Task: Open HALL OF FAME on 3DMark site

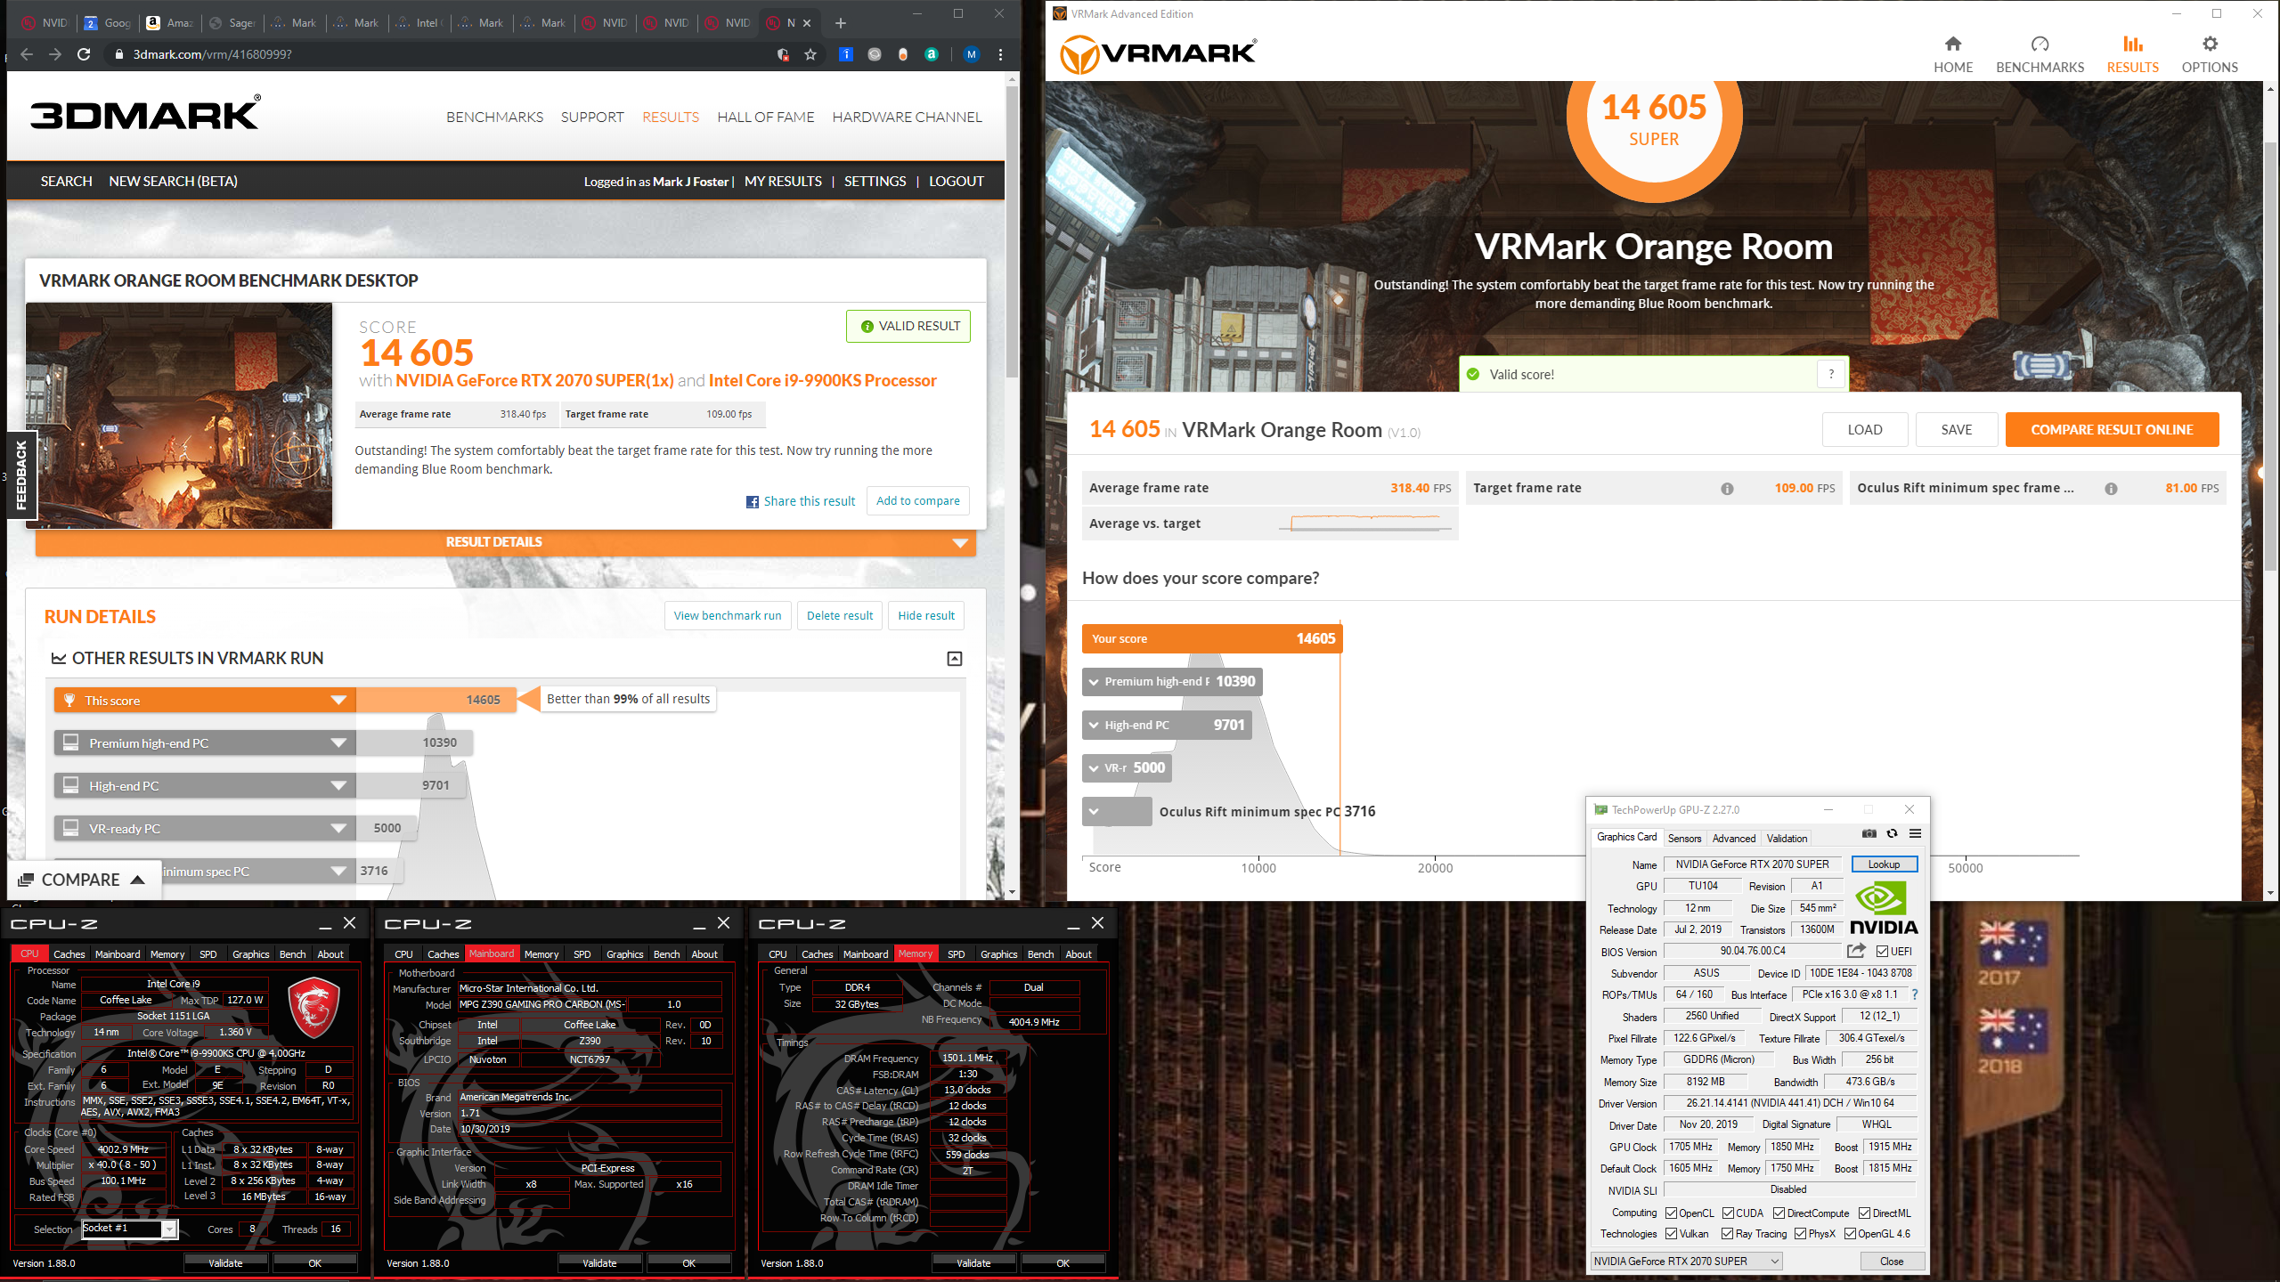Action: pos(765,118)
